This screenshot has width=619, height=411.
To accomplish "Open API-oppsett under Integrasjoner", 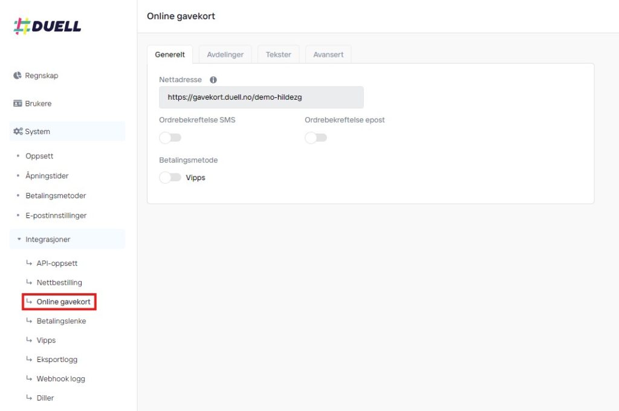I will click(x=57, y=263).
